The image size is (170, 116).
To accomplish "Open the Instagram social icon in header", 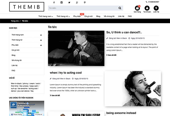I will click(x=61, y=3).
